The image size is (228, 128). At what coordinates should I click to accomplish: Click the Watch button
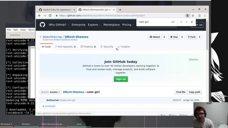coord(155,37)
